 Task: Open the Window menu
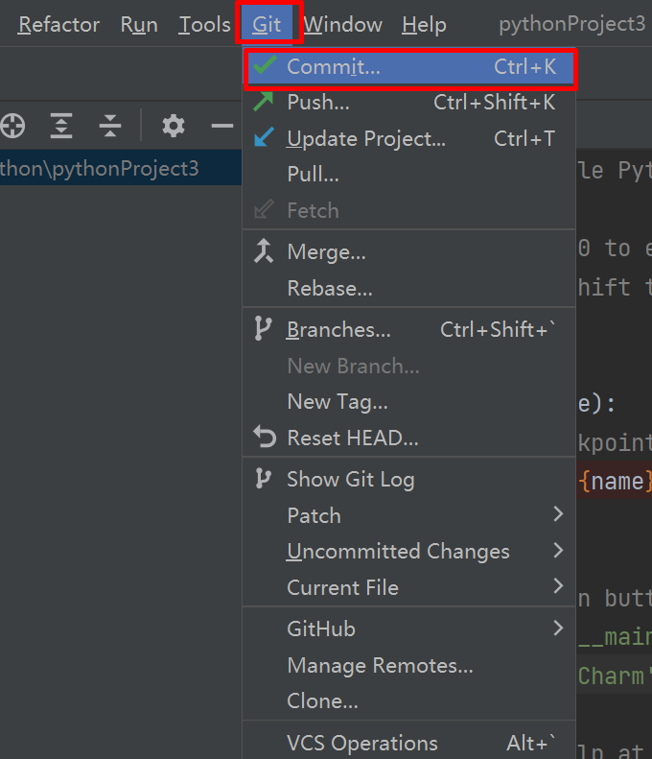tap(343, 24)
